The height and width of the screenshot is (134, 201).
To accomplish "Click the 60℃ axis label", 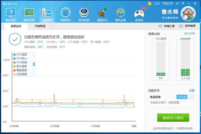I will [6, 91].
